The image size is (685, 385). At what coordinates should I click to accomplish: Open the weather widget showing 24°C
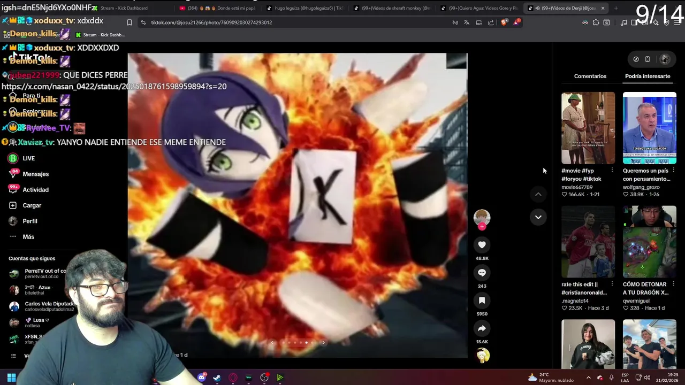click(551, 378)
